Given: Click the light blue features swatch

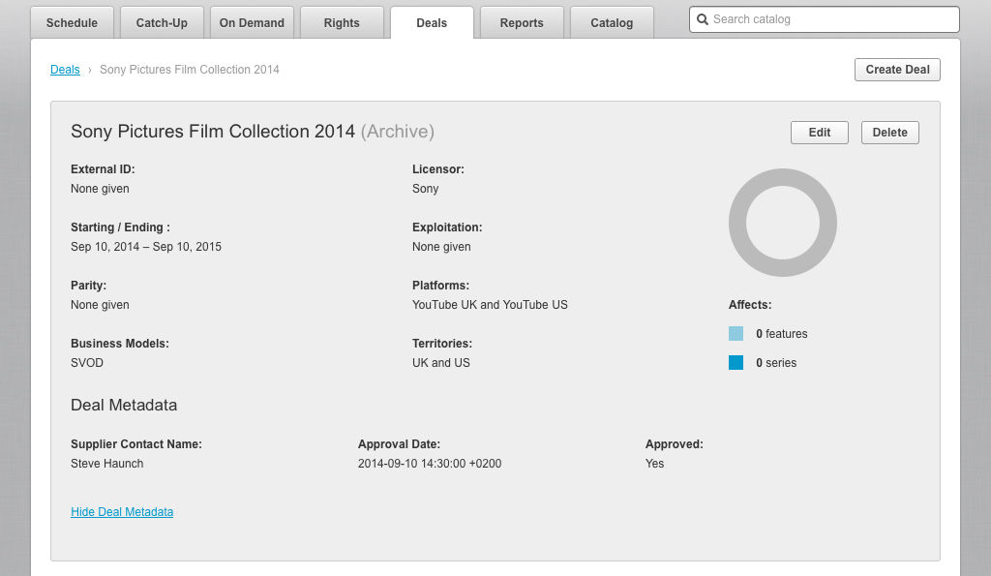Looking at the screenshot, I should point(736,333).
